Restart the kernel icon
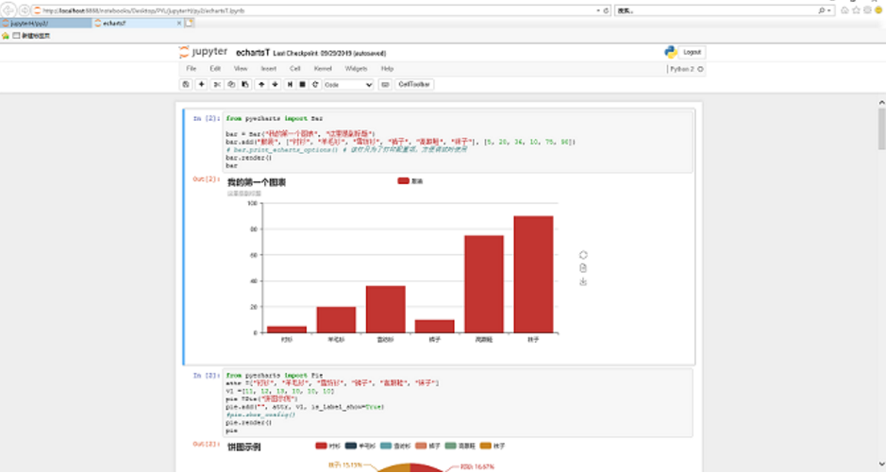This screenshot has height=473, width=886. point(315,84)
